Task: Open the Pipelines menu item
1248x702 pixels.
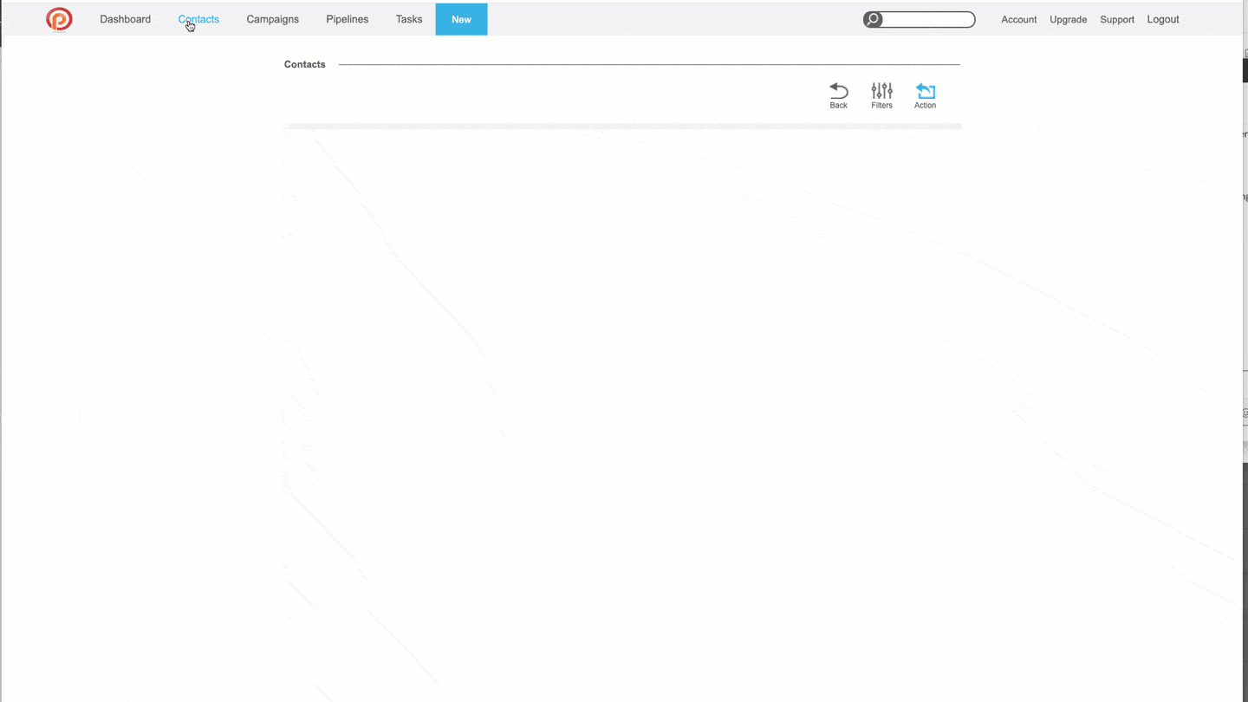Action: click(x=347, y=19)
